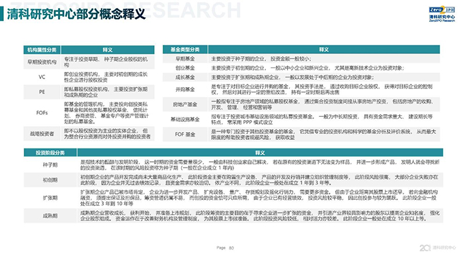This screenshot has height=260, width=463.
Task: Click the 基础设施基金 cell
Action: click(185, 119)
